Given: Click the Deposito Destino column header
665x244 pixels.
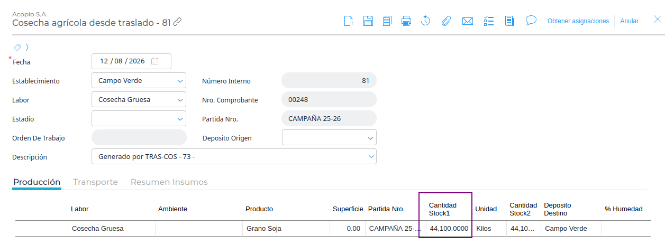Looking at the screenshot, I should [x=558, y=209].
